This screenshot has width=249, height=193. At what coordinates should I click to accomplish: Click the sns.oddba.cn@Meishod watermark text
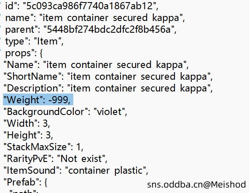[196, 185]
